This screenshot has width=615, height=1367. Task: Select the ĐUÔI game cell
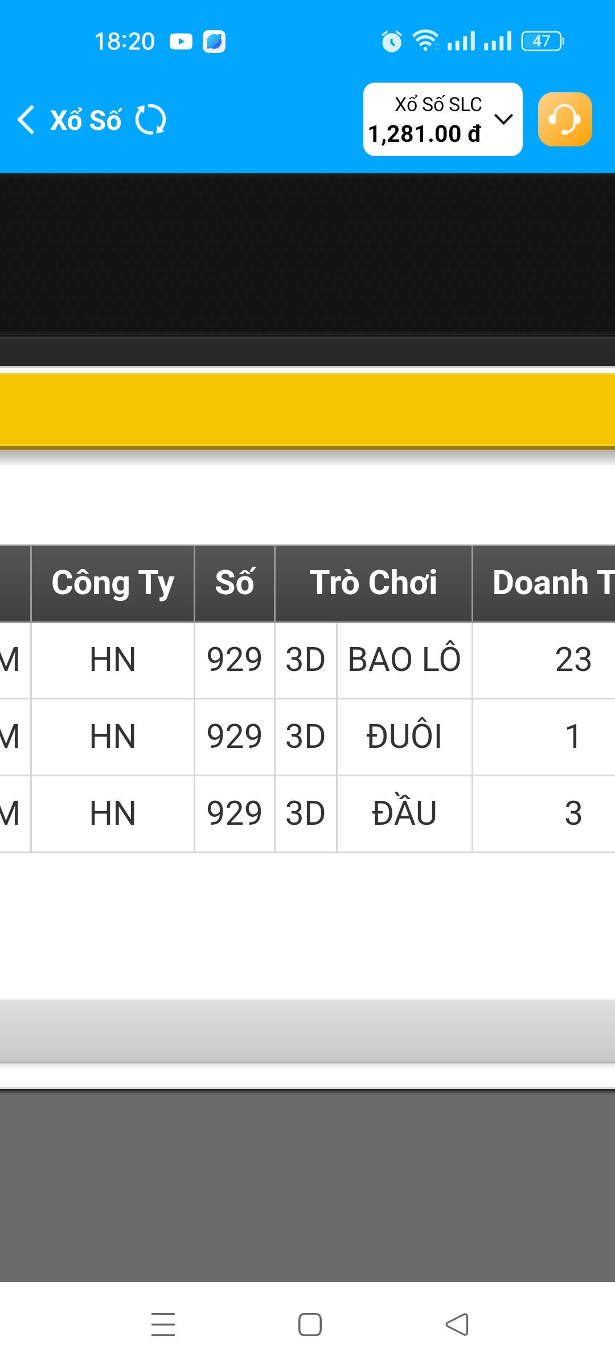(404, 736)
